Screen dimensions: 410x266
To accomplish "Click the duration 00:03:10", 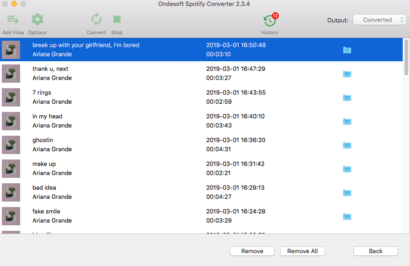I will [218, 54].
